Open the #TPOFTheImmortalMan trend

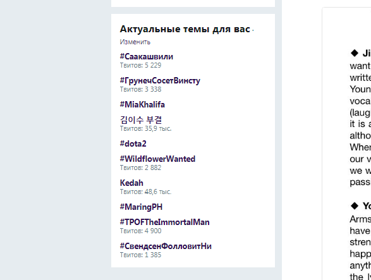tap(165, 222)
